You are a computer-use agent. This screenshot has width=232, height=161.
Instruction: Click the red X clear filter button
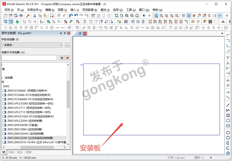(67, 58)
